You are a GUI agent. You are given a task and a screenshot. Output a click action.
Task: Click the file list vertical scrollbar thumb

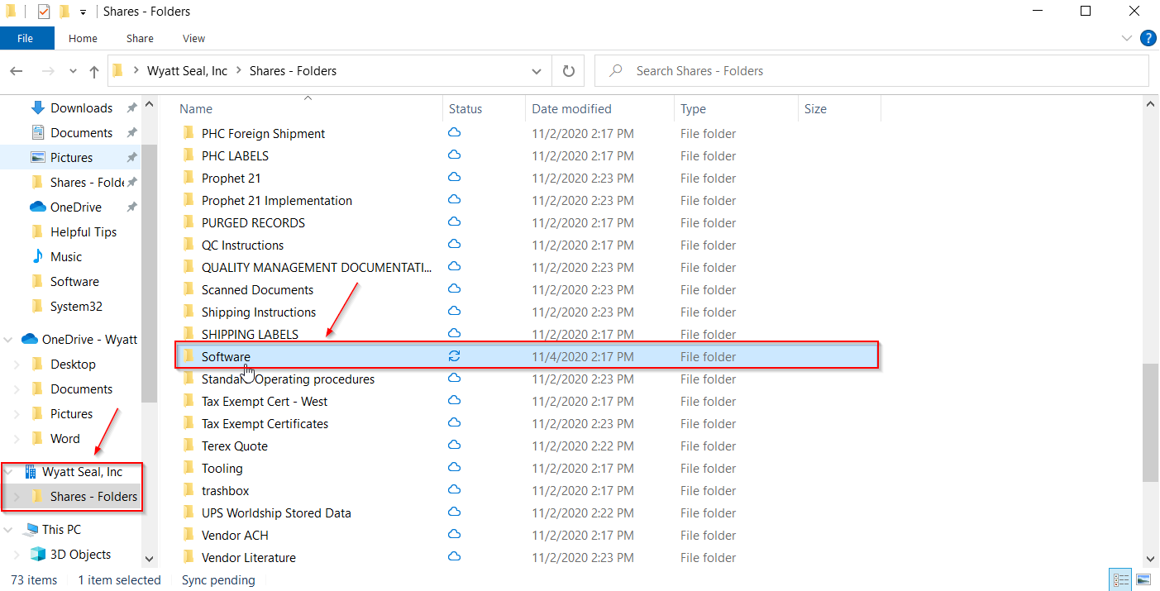point(1151,422)
